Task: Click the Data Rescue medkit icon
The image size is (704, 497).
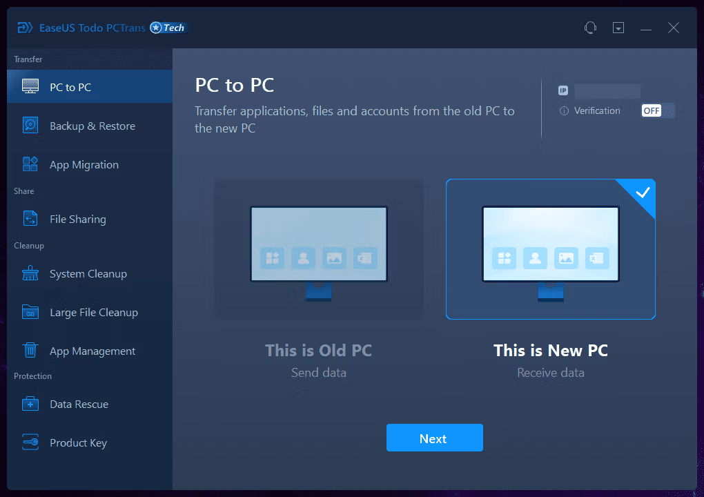Action: (30, 404)
